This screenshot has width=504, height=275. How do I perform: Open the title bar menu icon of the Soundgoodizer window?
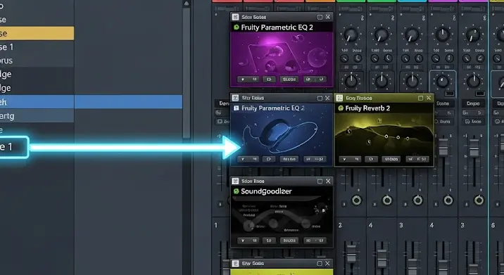point(235,181)
